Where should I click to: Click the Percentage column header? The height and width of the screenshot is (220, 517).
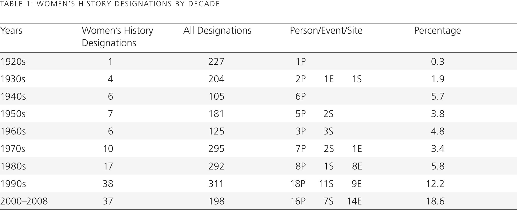(x=437, y=31)
